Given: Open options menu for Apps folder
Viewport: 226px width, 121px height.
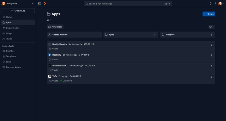Looking at the screenshot, I should (155, 34).
